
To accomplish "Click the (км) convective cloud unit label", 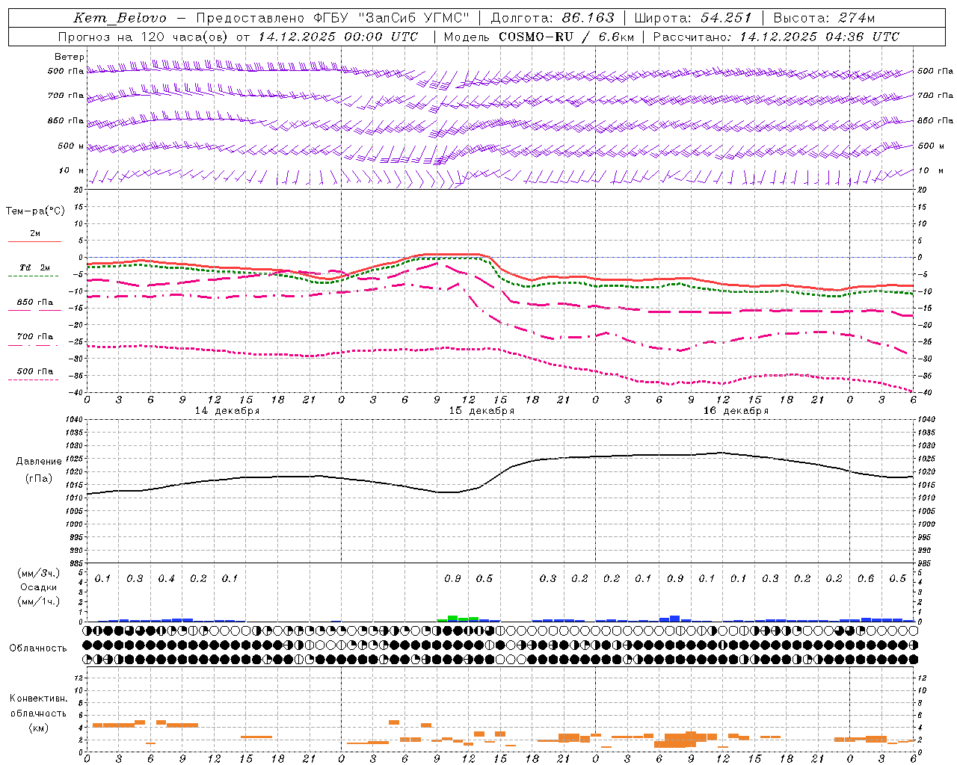I will click(x=39, y=728).
